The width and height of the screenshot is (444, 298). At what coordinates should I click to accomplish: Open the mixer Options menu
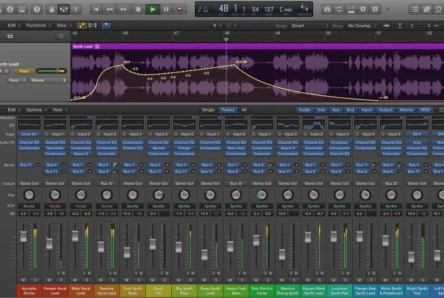point(36,110)
